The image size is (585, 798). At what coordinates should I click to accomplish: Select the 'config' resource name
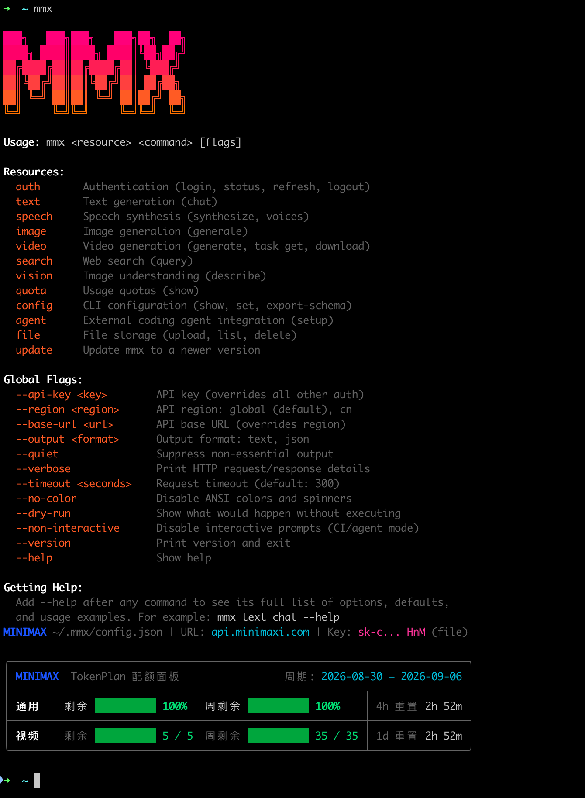(34, 306)
